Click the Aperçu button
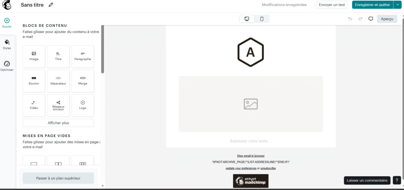This screenshot has width=404, height=190. [387, 19]
